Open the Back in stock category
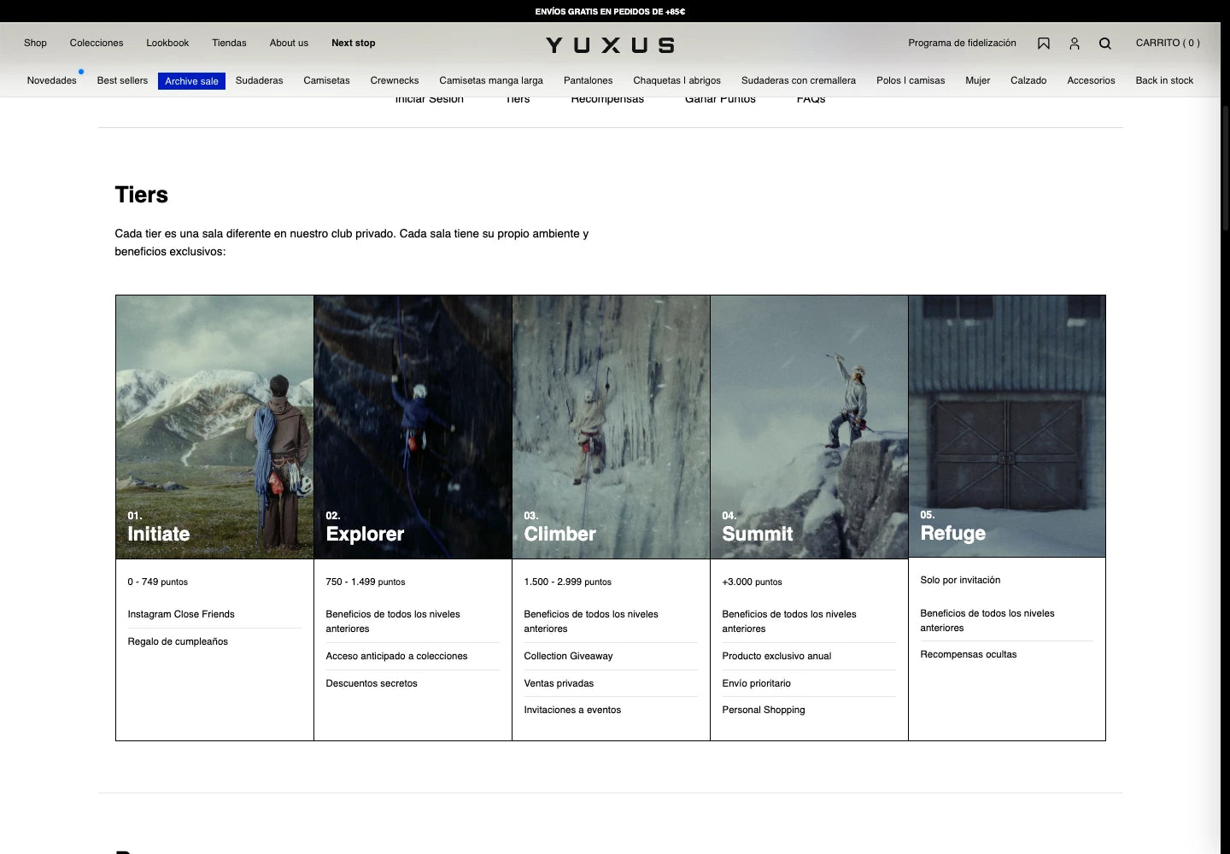The width and height of the screenshot is (1230, 854). [x=1164, y=80]
